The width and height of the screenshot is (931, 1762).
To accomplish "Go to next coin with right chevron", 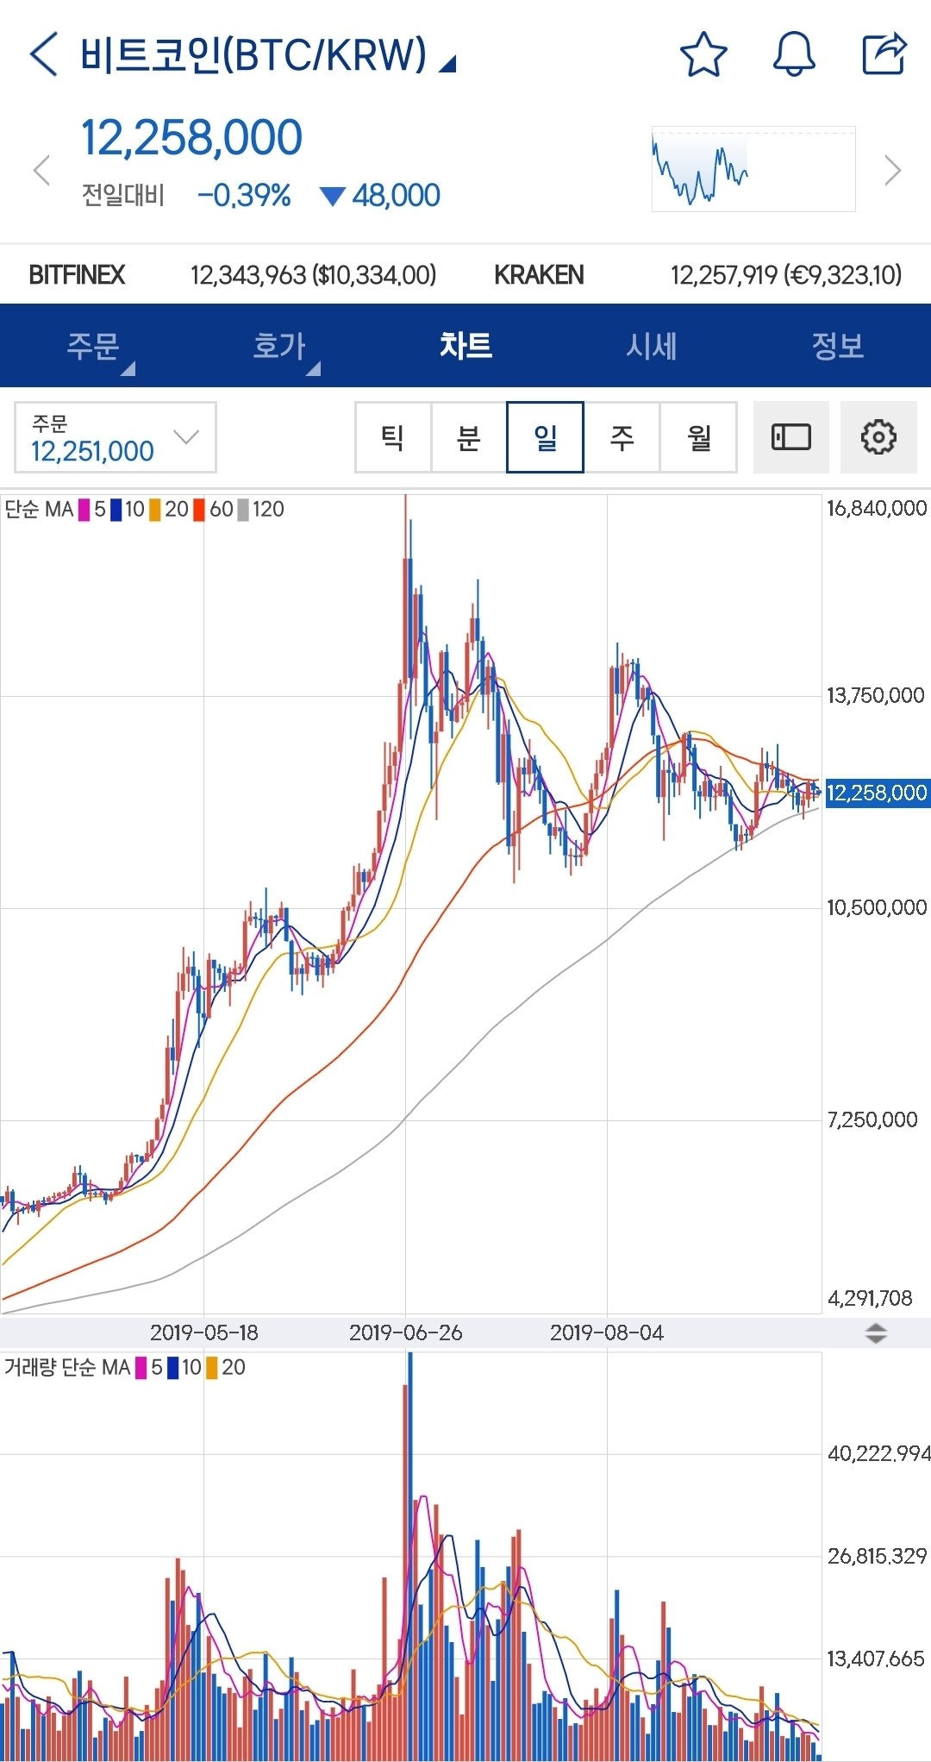I will click(892, 170).
